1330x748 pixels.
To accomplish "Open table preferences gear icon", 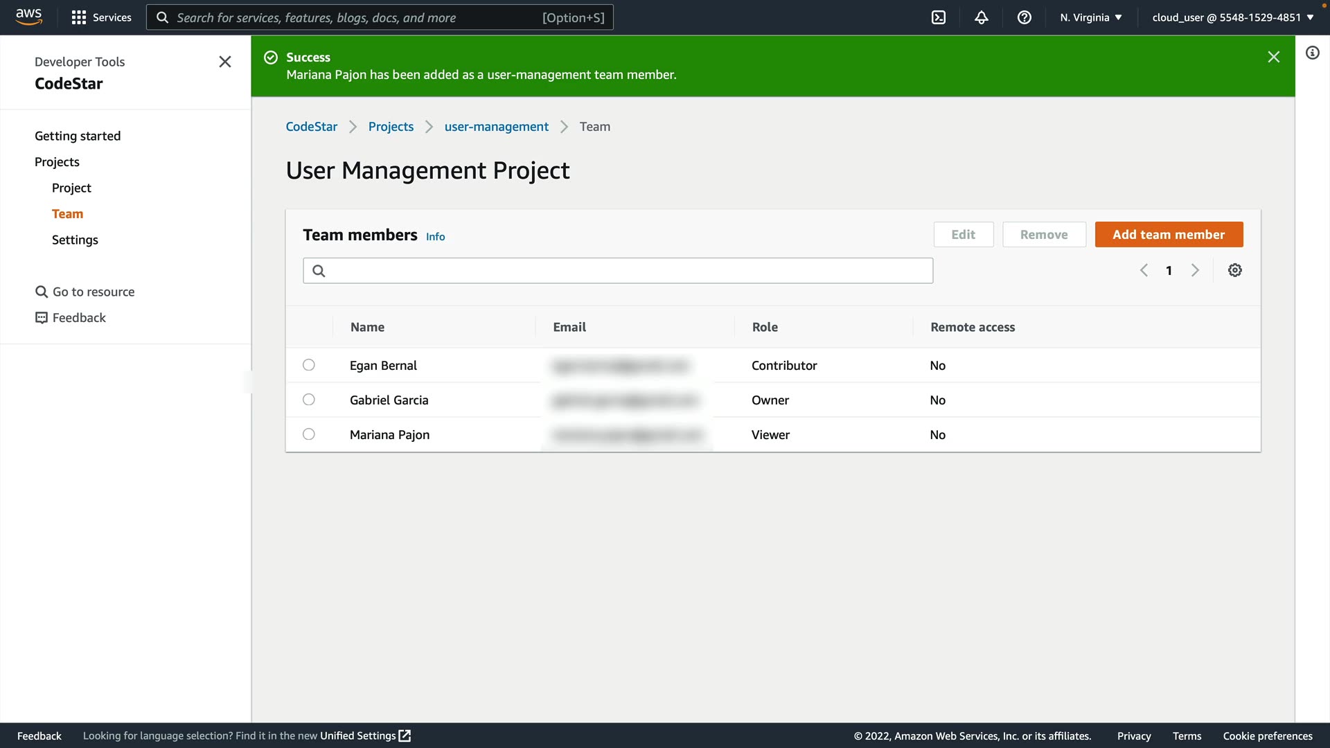I will 1235,270.
